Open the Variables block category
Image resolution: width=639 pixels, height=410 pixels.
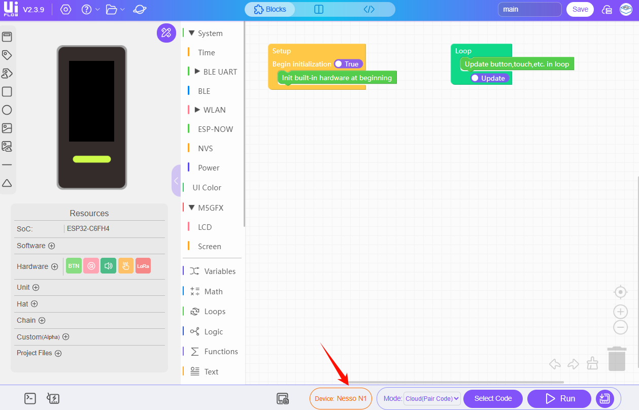[219, 271]
